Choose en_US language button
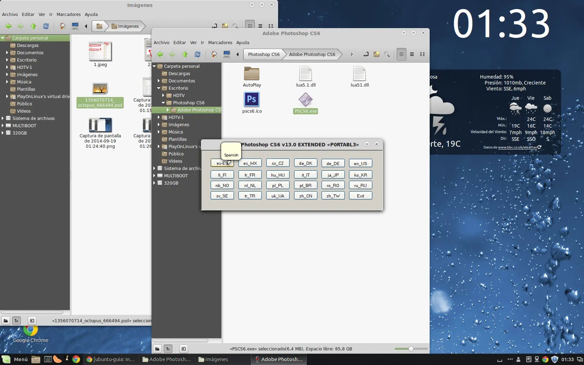Screen dimensions: 584x365 click(x=360, y=163)
